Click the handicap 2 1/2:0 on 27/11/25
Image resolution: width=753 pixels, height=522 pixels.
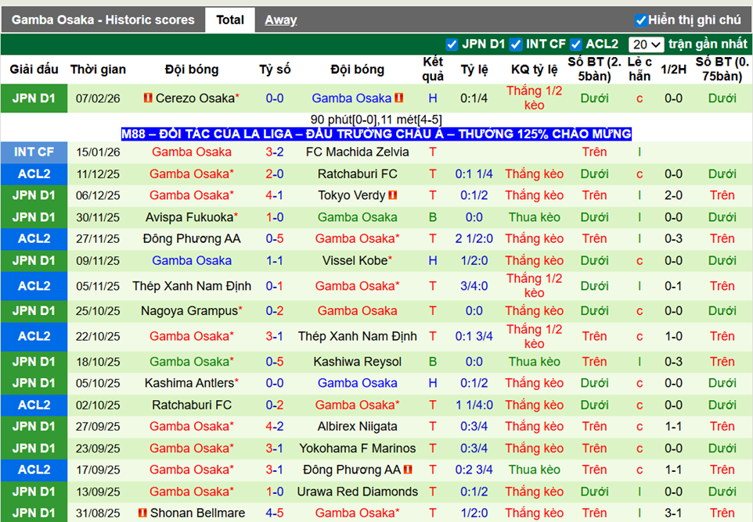click(474, 238)
